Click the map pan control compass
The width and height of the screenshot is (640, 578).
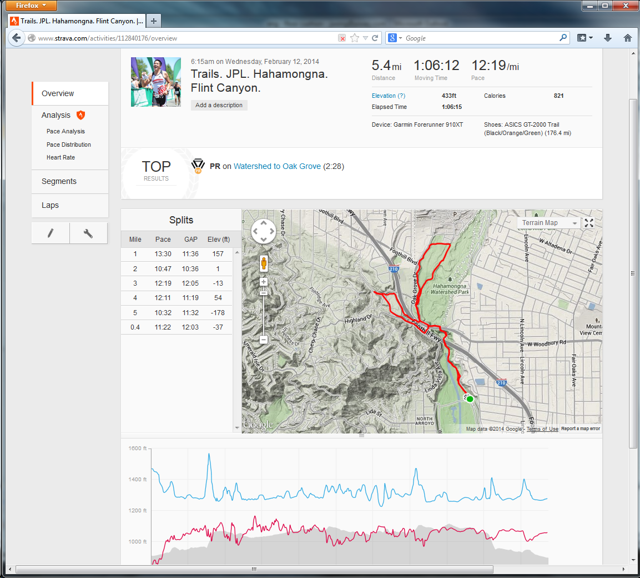tap(264, 231)
